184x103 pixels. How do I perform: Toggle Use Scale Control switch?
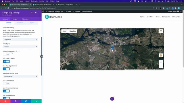coord(6,84)
